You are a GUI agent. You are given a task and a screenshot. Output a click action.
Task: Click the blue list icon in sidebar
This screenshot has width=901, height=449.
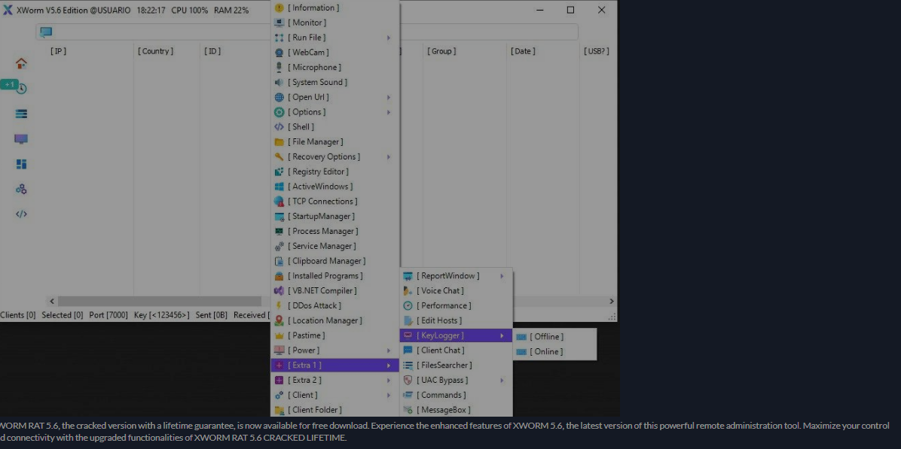coord(21,114)
